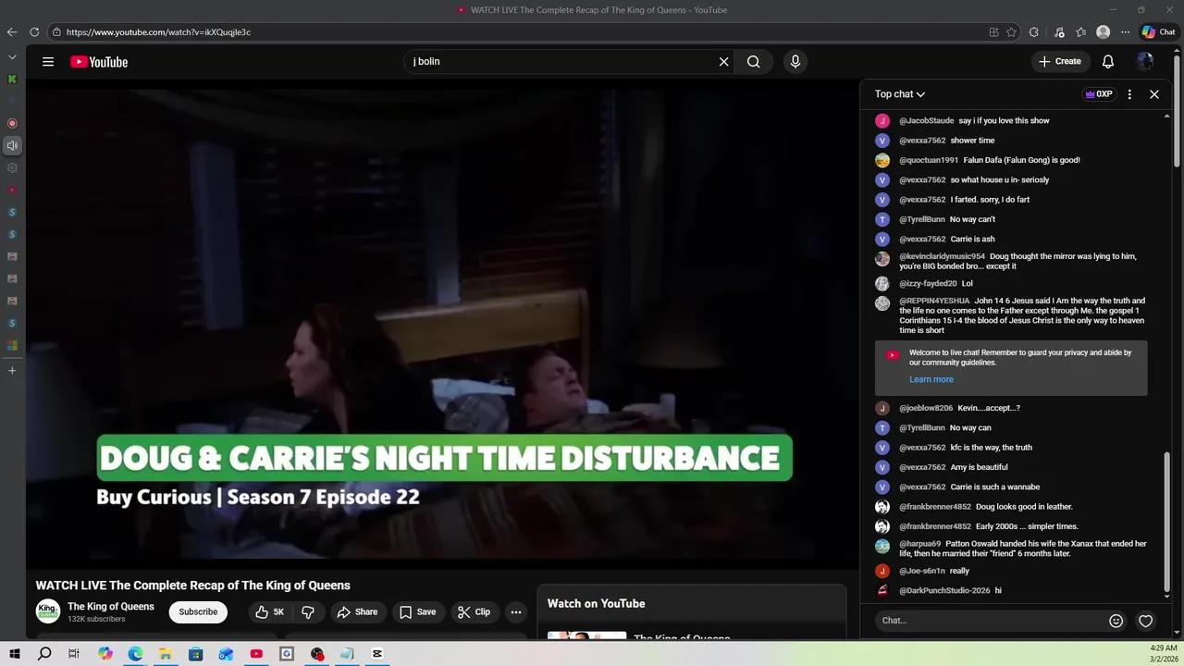The width and height of the screenshot is (1184, 666).
Task: Open the Copilot Chat sidebar
Action: pos(1158,32)
